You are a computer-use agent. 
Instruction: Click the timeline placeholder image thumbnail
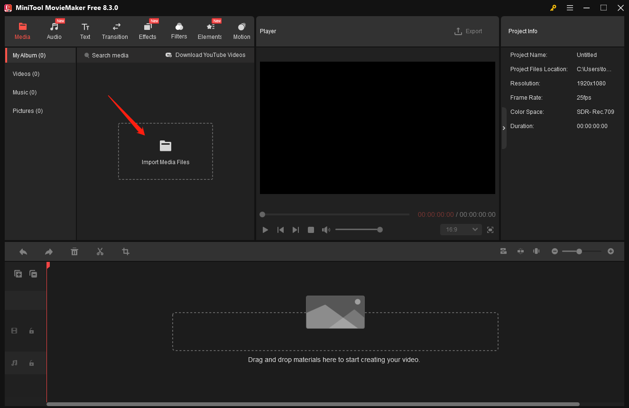(x=335, y=312)
